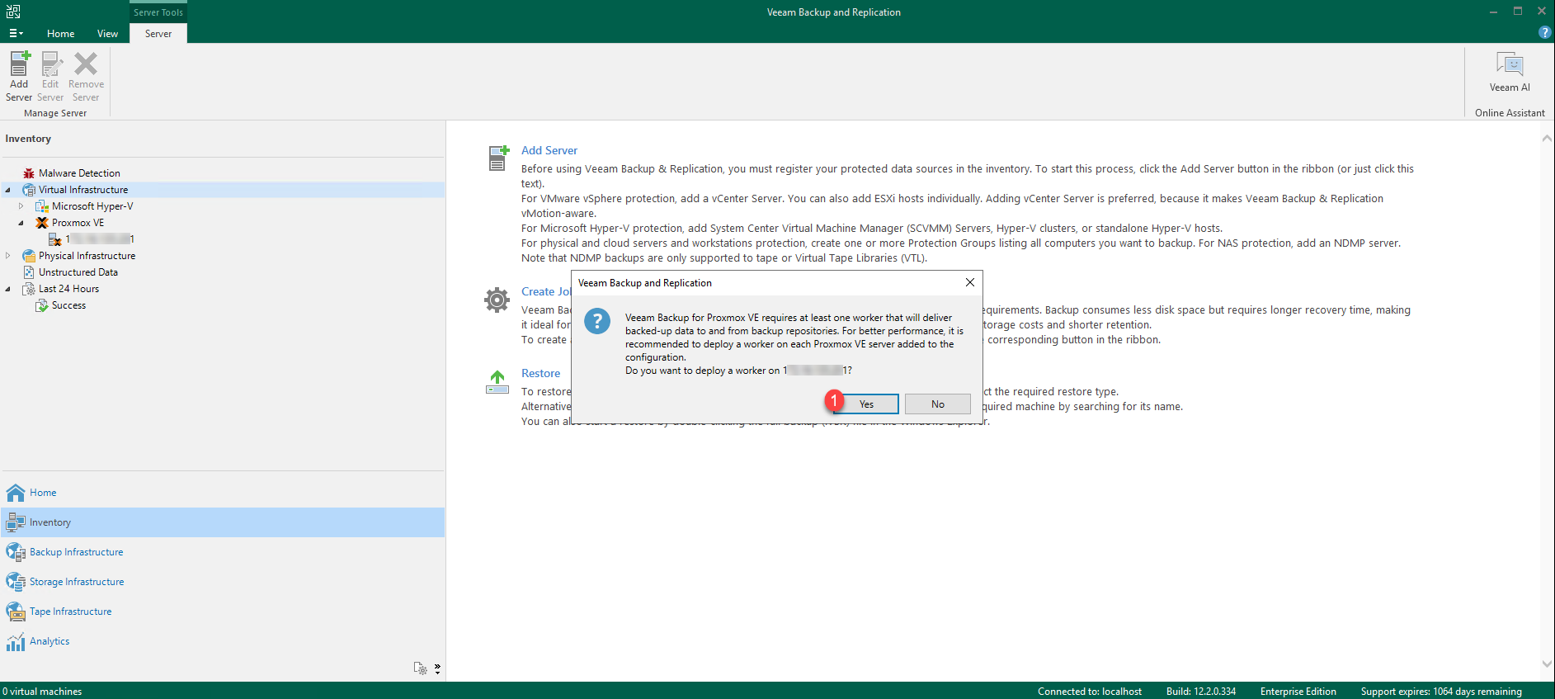The height and width of the screenshot is (699, 1555).
Task: Click the Proxmox VE X logo icon
Action: pyautogui.click(x=42, y=223)
